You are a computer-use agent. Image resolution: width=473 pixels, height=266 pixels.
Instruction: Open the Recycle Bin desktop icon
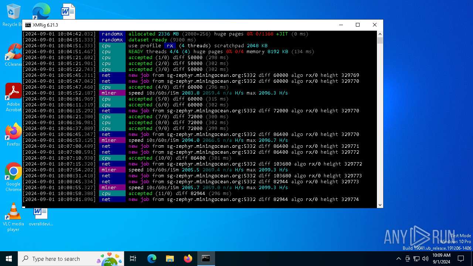click(13, 15)
